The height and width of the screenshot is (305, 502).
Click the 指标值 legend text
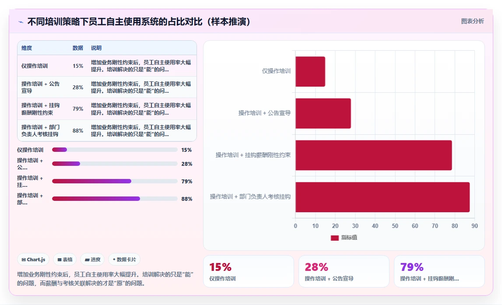coord(349,238)
